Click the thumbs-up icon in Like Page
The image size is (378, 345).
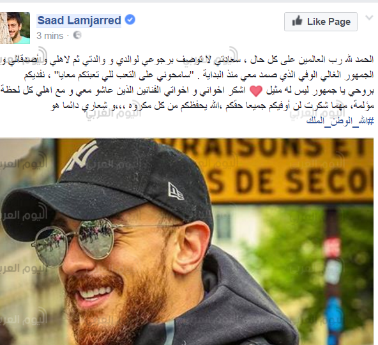coord(297,21)
